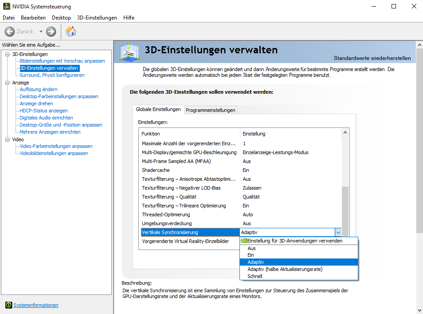This screenshot has width=423, height=314.
Task: Collapse the Anzeige tree node
Action: (7, 83)
